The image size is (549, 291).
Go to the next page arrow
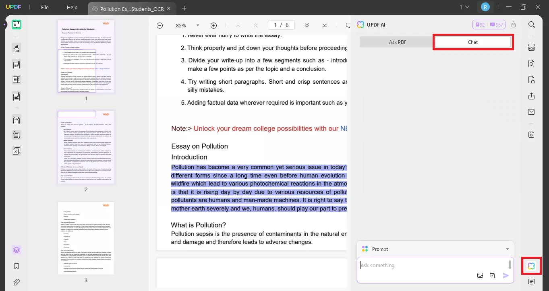307,25
